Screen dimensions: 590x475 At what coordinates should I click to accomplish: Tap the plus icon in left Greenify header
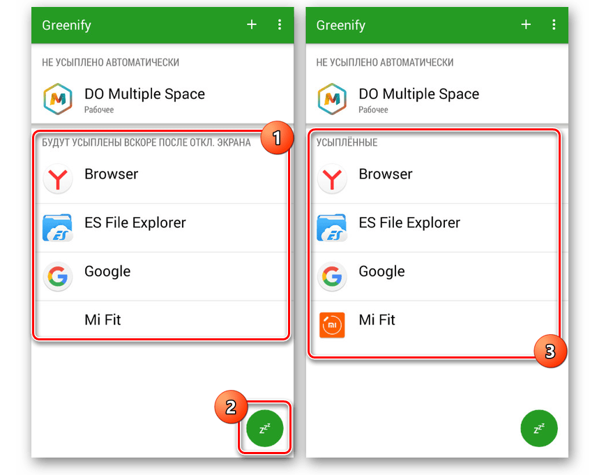pos(252,25)
